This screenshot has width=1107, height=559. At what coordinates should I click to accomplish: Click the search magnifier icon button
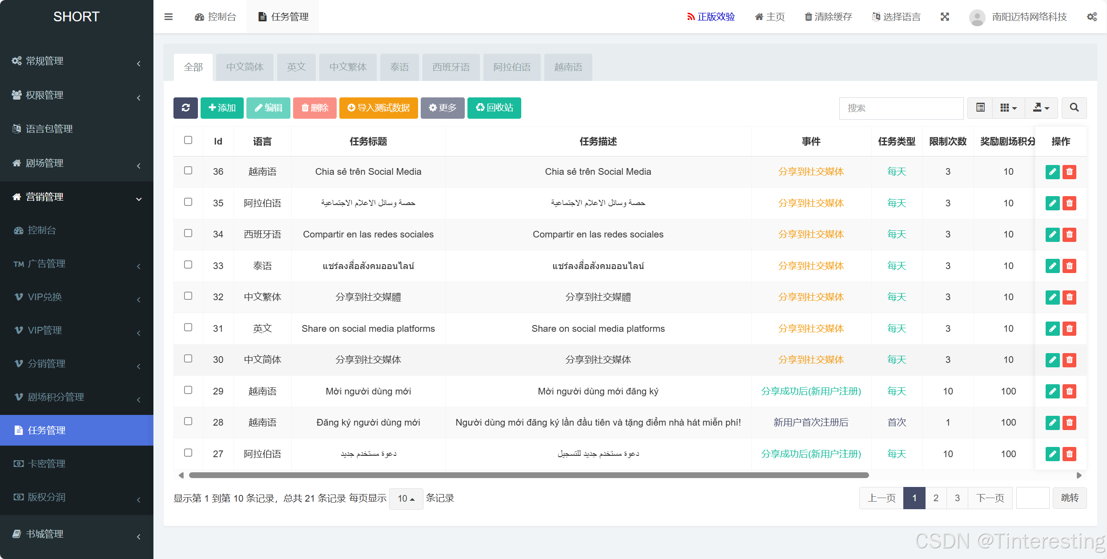[x=1074, y=108]
